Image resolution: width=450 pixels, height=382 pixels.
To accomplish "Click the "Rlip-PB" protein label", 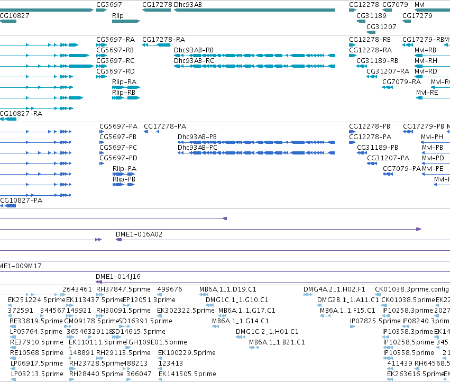I will [124, 179].
